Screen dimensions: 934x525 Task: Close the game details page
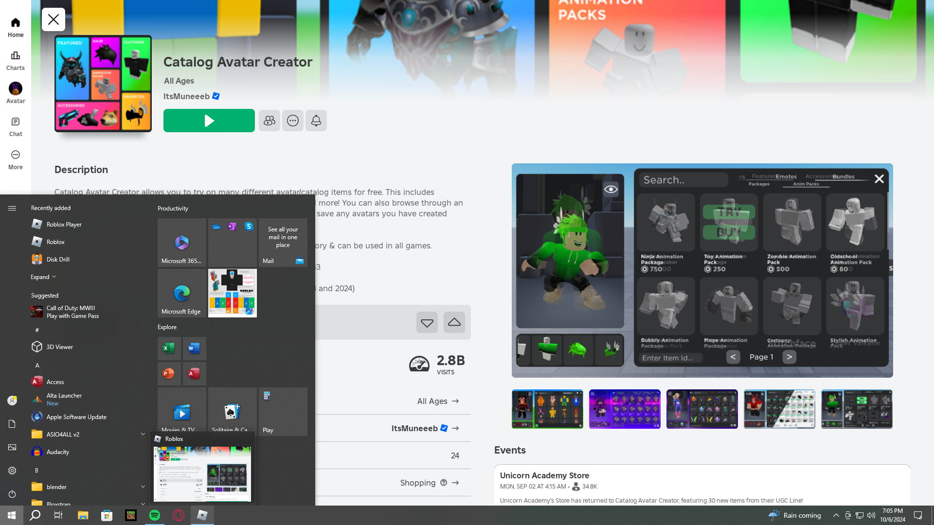(54, 19)
